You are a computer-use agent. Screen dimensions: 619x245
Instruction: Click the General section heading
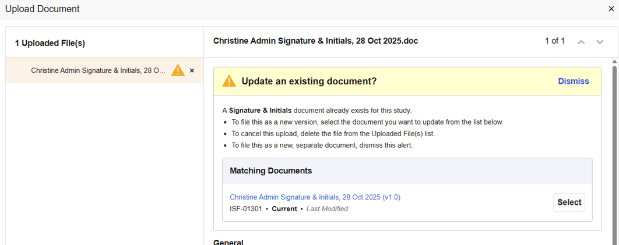click(x=228, y=242)
